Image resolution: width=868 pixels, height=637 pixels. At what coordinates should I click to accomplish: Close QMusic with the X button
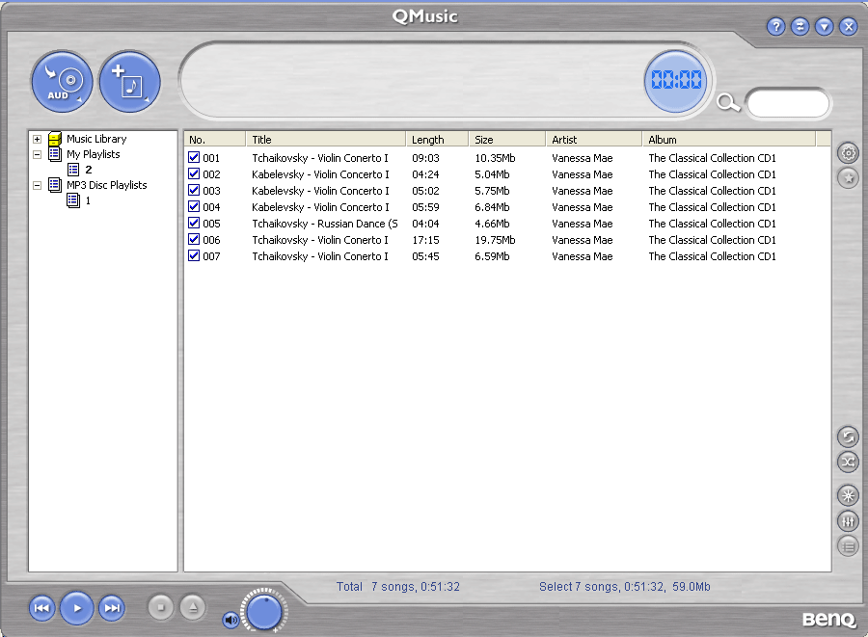pyautogui.click(x=848, y=26)
